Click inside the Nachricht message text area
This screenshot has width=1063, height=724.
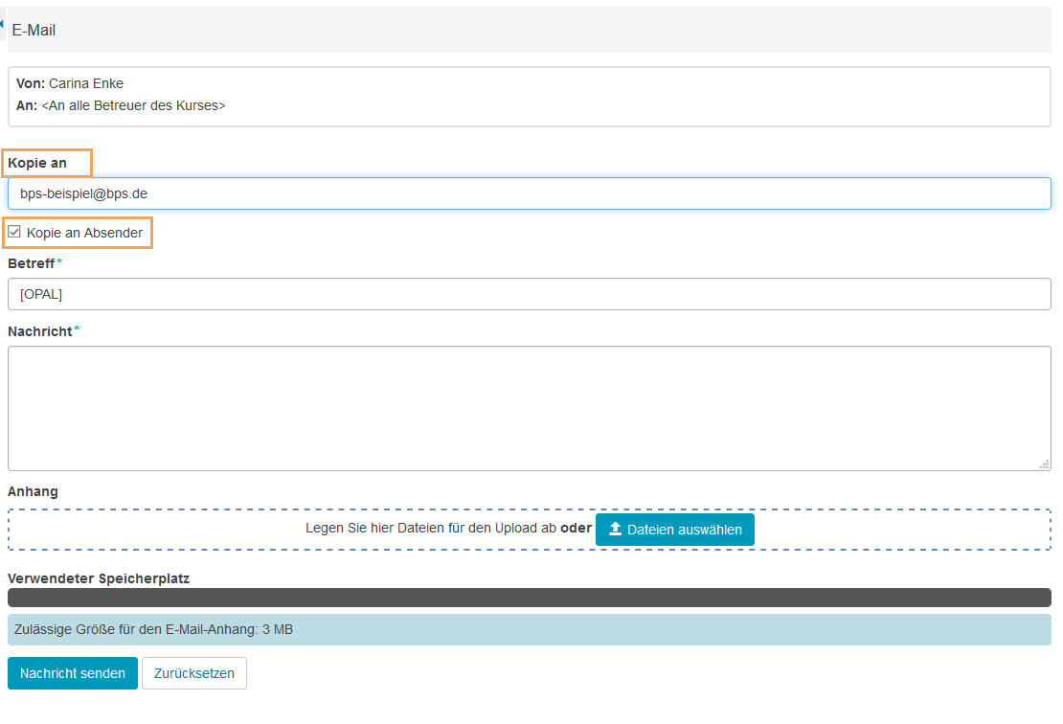coord(529,408)
